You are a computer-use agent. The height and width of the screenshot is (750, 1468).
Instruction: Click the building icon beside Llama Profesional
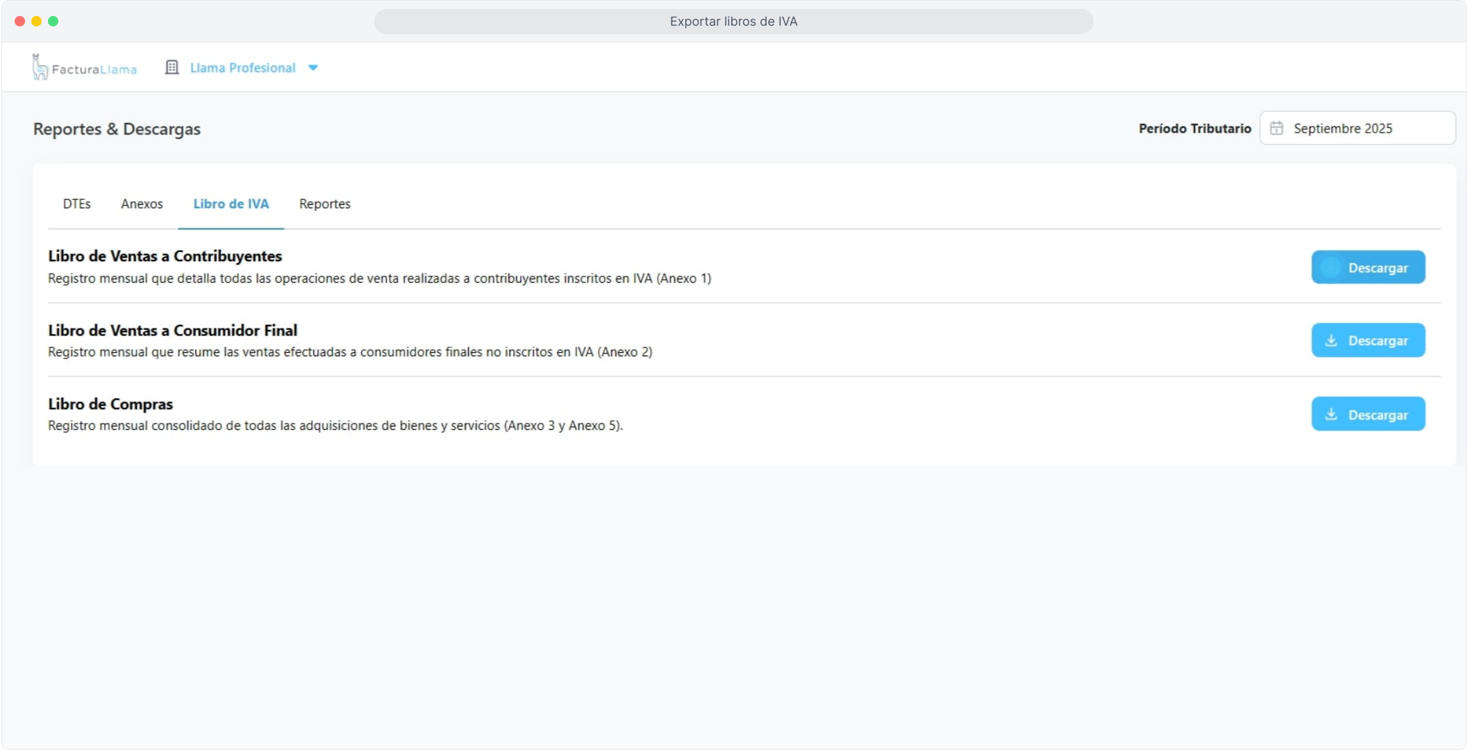[172, 67]
